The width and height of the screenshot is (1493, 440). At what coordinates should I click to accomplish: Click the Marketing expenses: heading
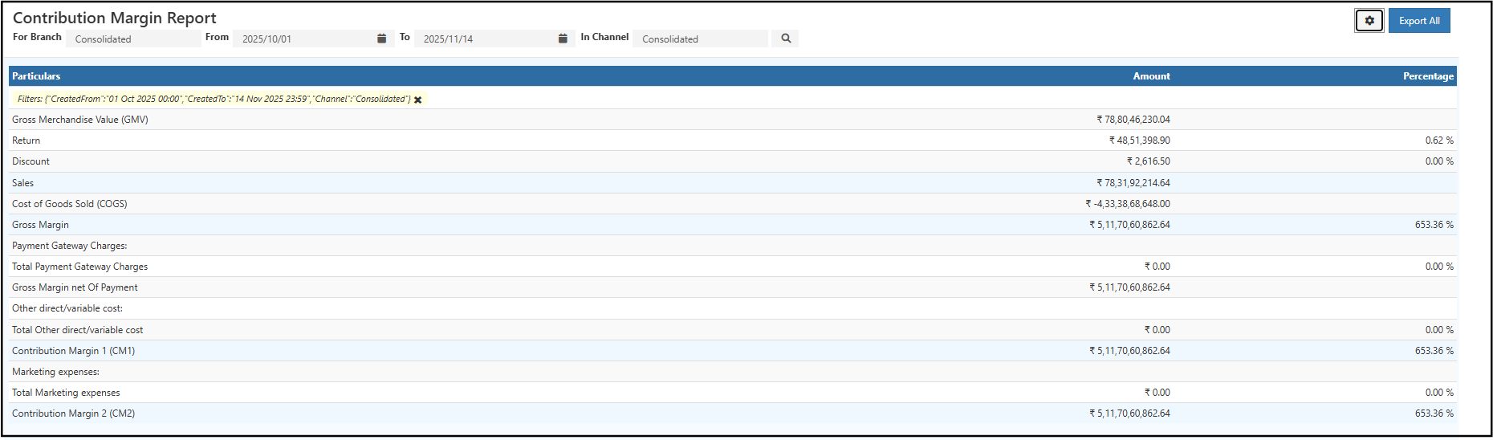click(55, 372)
